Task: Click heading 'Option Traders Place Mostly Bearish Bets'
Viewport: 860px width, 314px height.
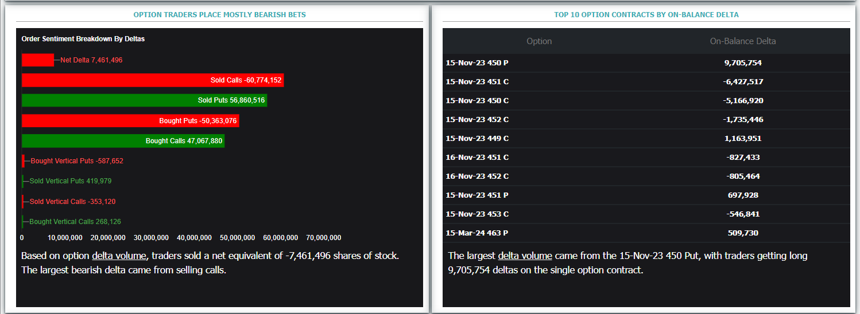Action: (x=220, y=14)
